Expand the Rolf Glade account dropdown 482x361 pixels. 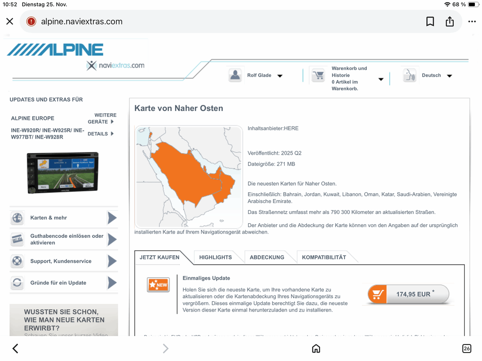point(280,76)
